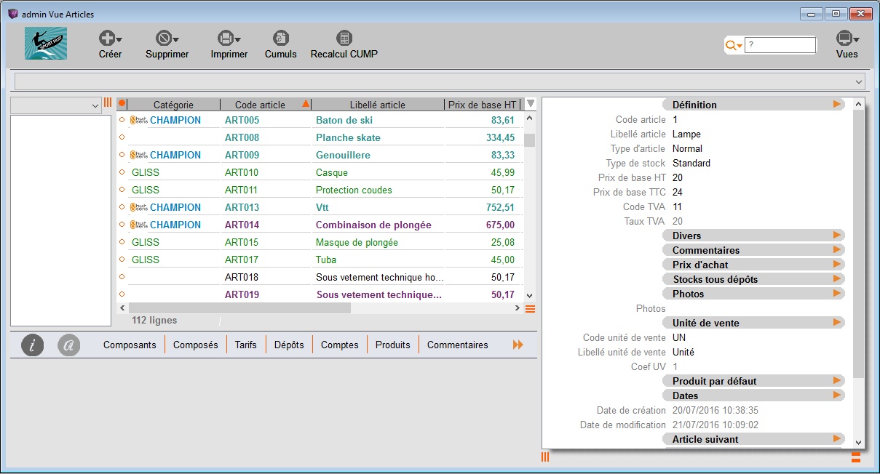Click the detail panel vertical scrollbar
Screen dimensions: 880x474
coord(859,244)
